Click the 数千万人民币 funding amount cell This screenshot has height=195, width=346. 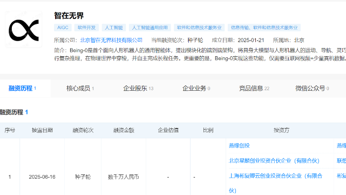[x=124, y=177]
